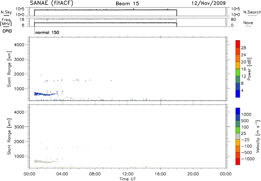
Task: Click the blue top velocity colorbar segment
Action: click(238, 111)
